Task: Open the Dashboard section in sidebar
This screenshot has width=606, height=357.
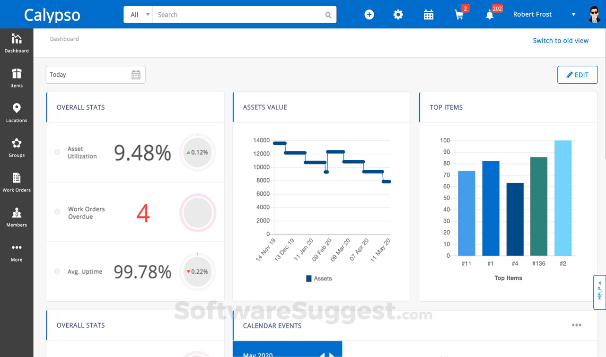Action: (17, 43)
